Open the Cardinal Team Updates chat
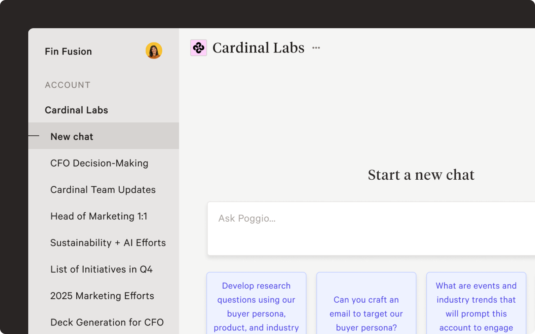The image size is (535, 334). click(x=103, y=190)
